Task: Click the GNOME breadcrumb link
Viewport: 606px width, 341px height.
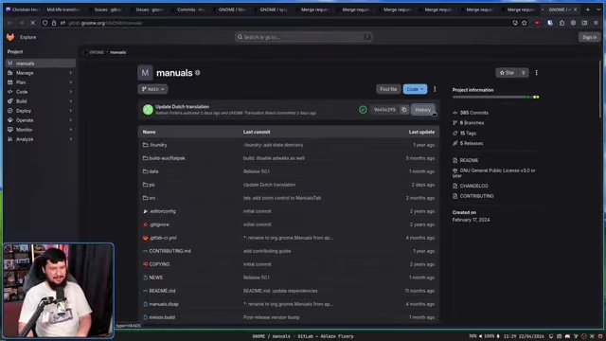Action: 97,52
